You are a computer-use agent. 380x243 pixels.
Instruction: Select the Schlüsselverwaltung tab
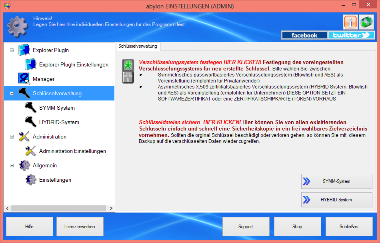click(x=138, y=46)
